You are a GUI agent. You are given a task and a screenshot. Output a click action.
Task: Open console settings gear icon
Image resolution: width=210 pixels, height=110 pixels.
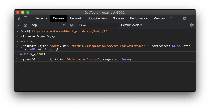point(192,25)
